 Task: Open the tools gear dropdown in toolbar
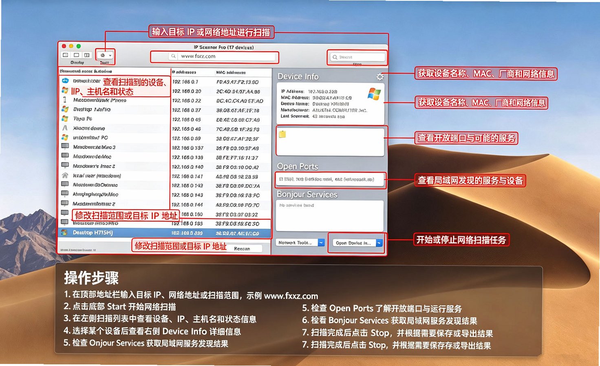click(105, 55)
